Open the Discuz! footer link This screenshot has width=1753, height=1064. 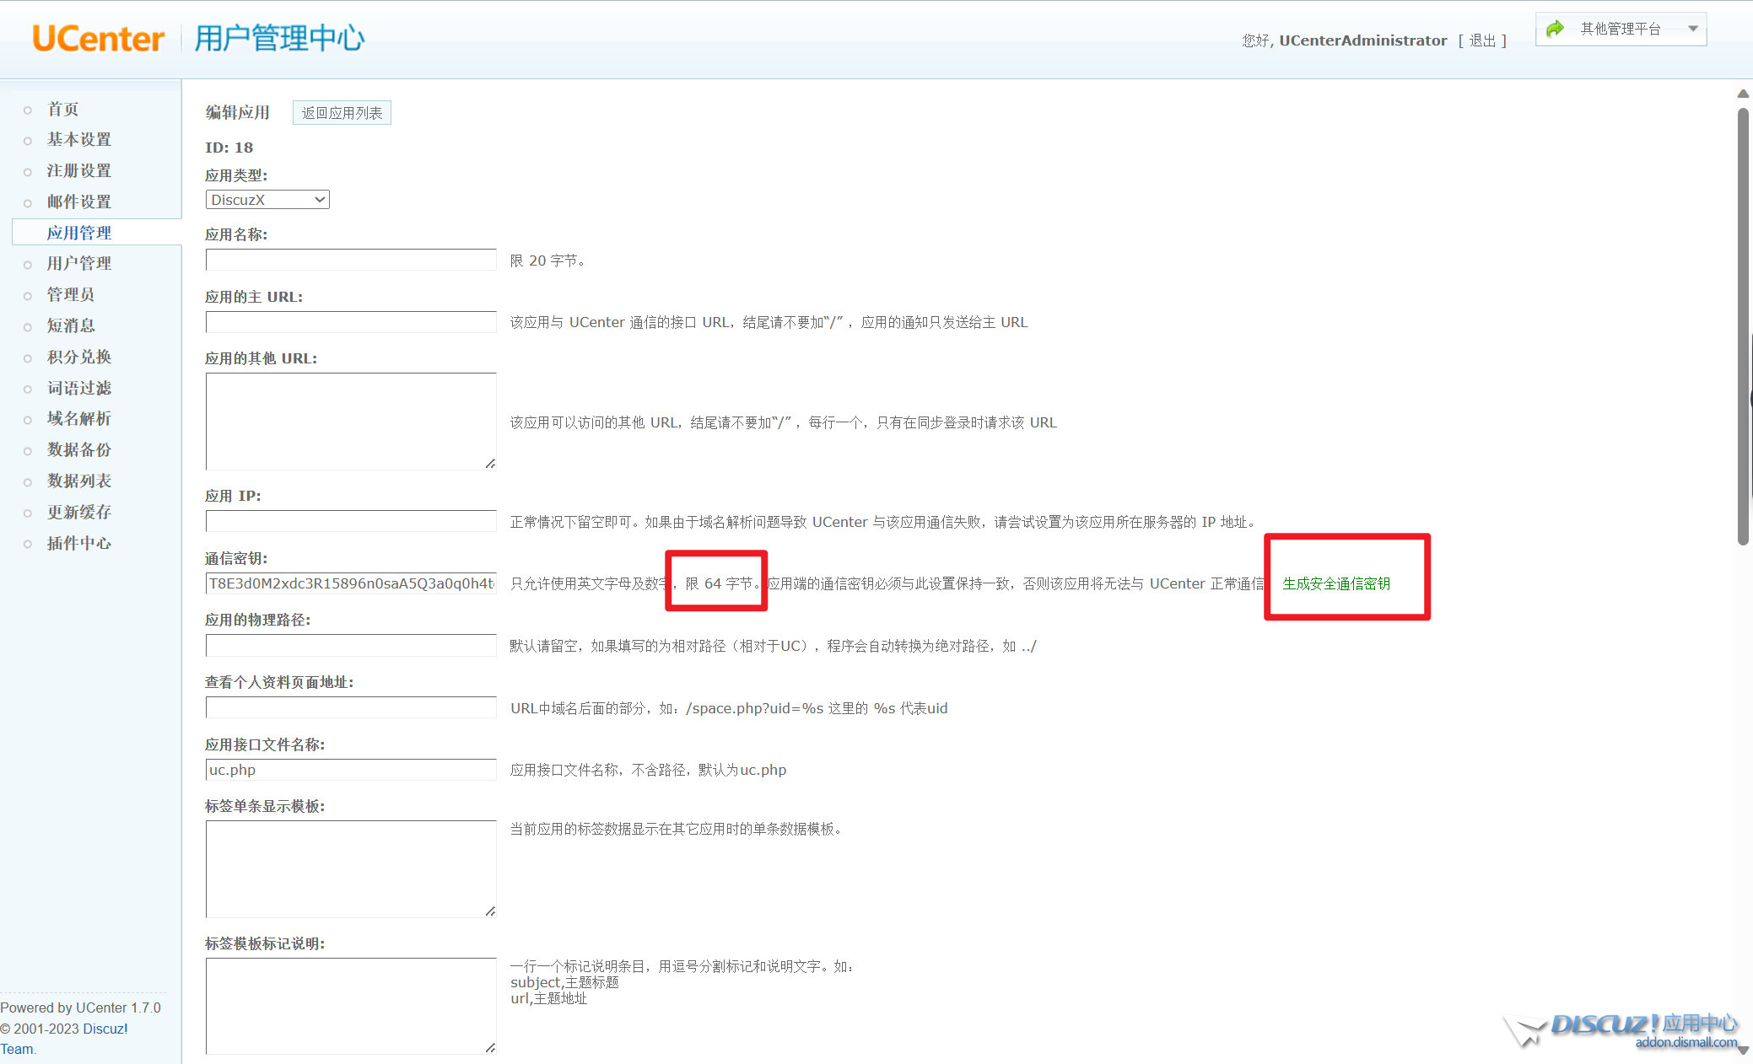coord(105,1029)
